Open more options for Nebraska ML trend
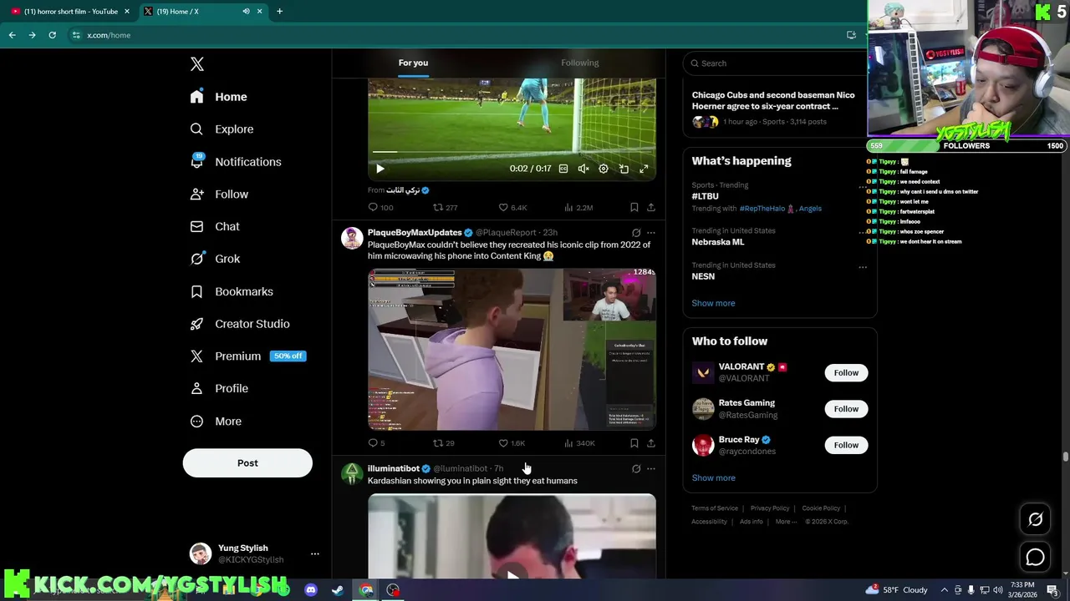This screenshot has width=1070, height=601. (x=863, y=232)
